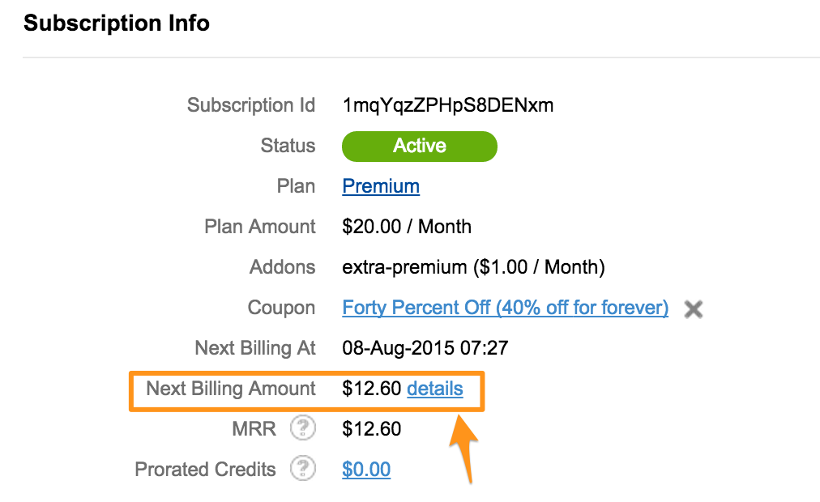The height and width of the screenshot is (502, 820).
Task: Click the Prorated Credits help icon
Action: (x=303, y=469)
